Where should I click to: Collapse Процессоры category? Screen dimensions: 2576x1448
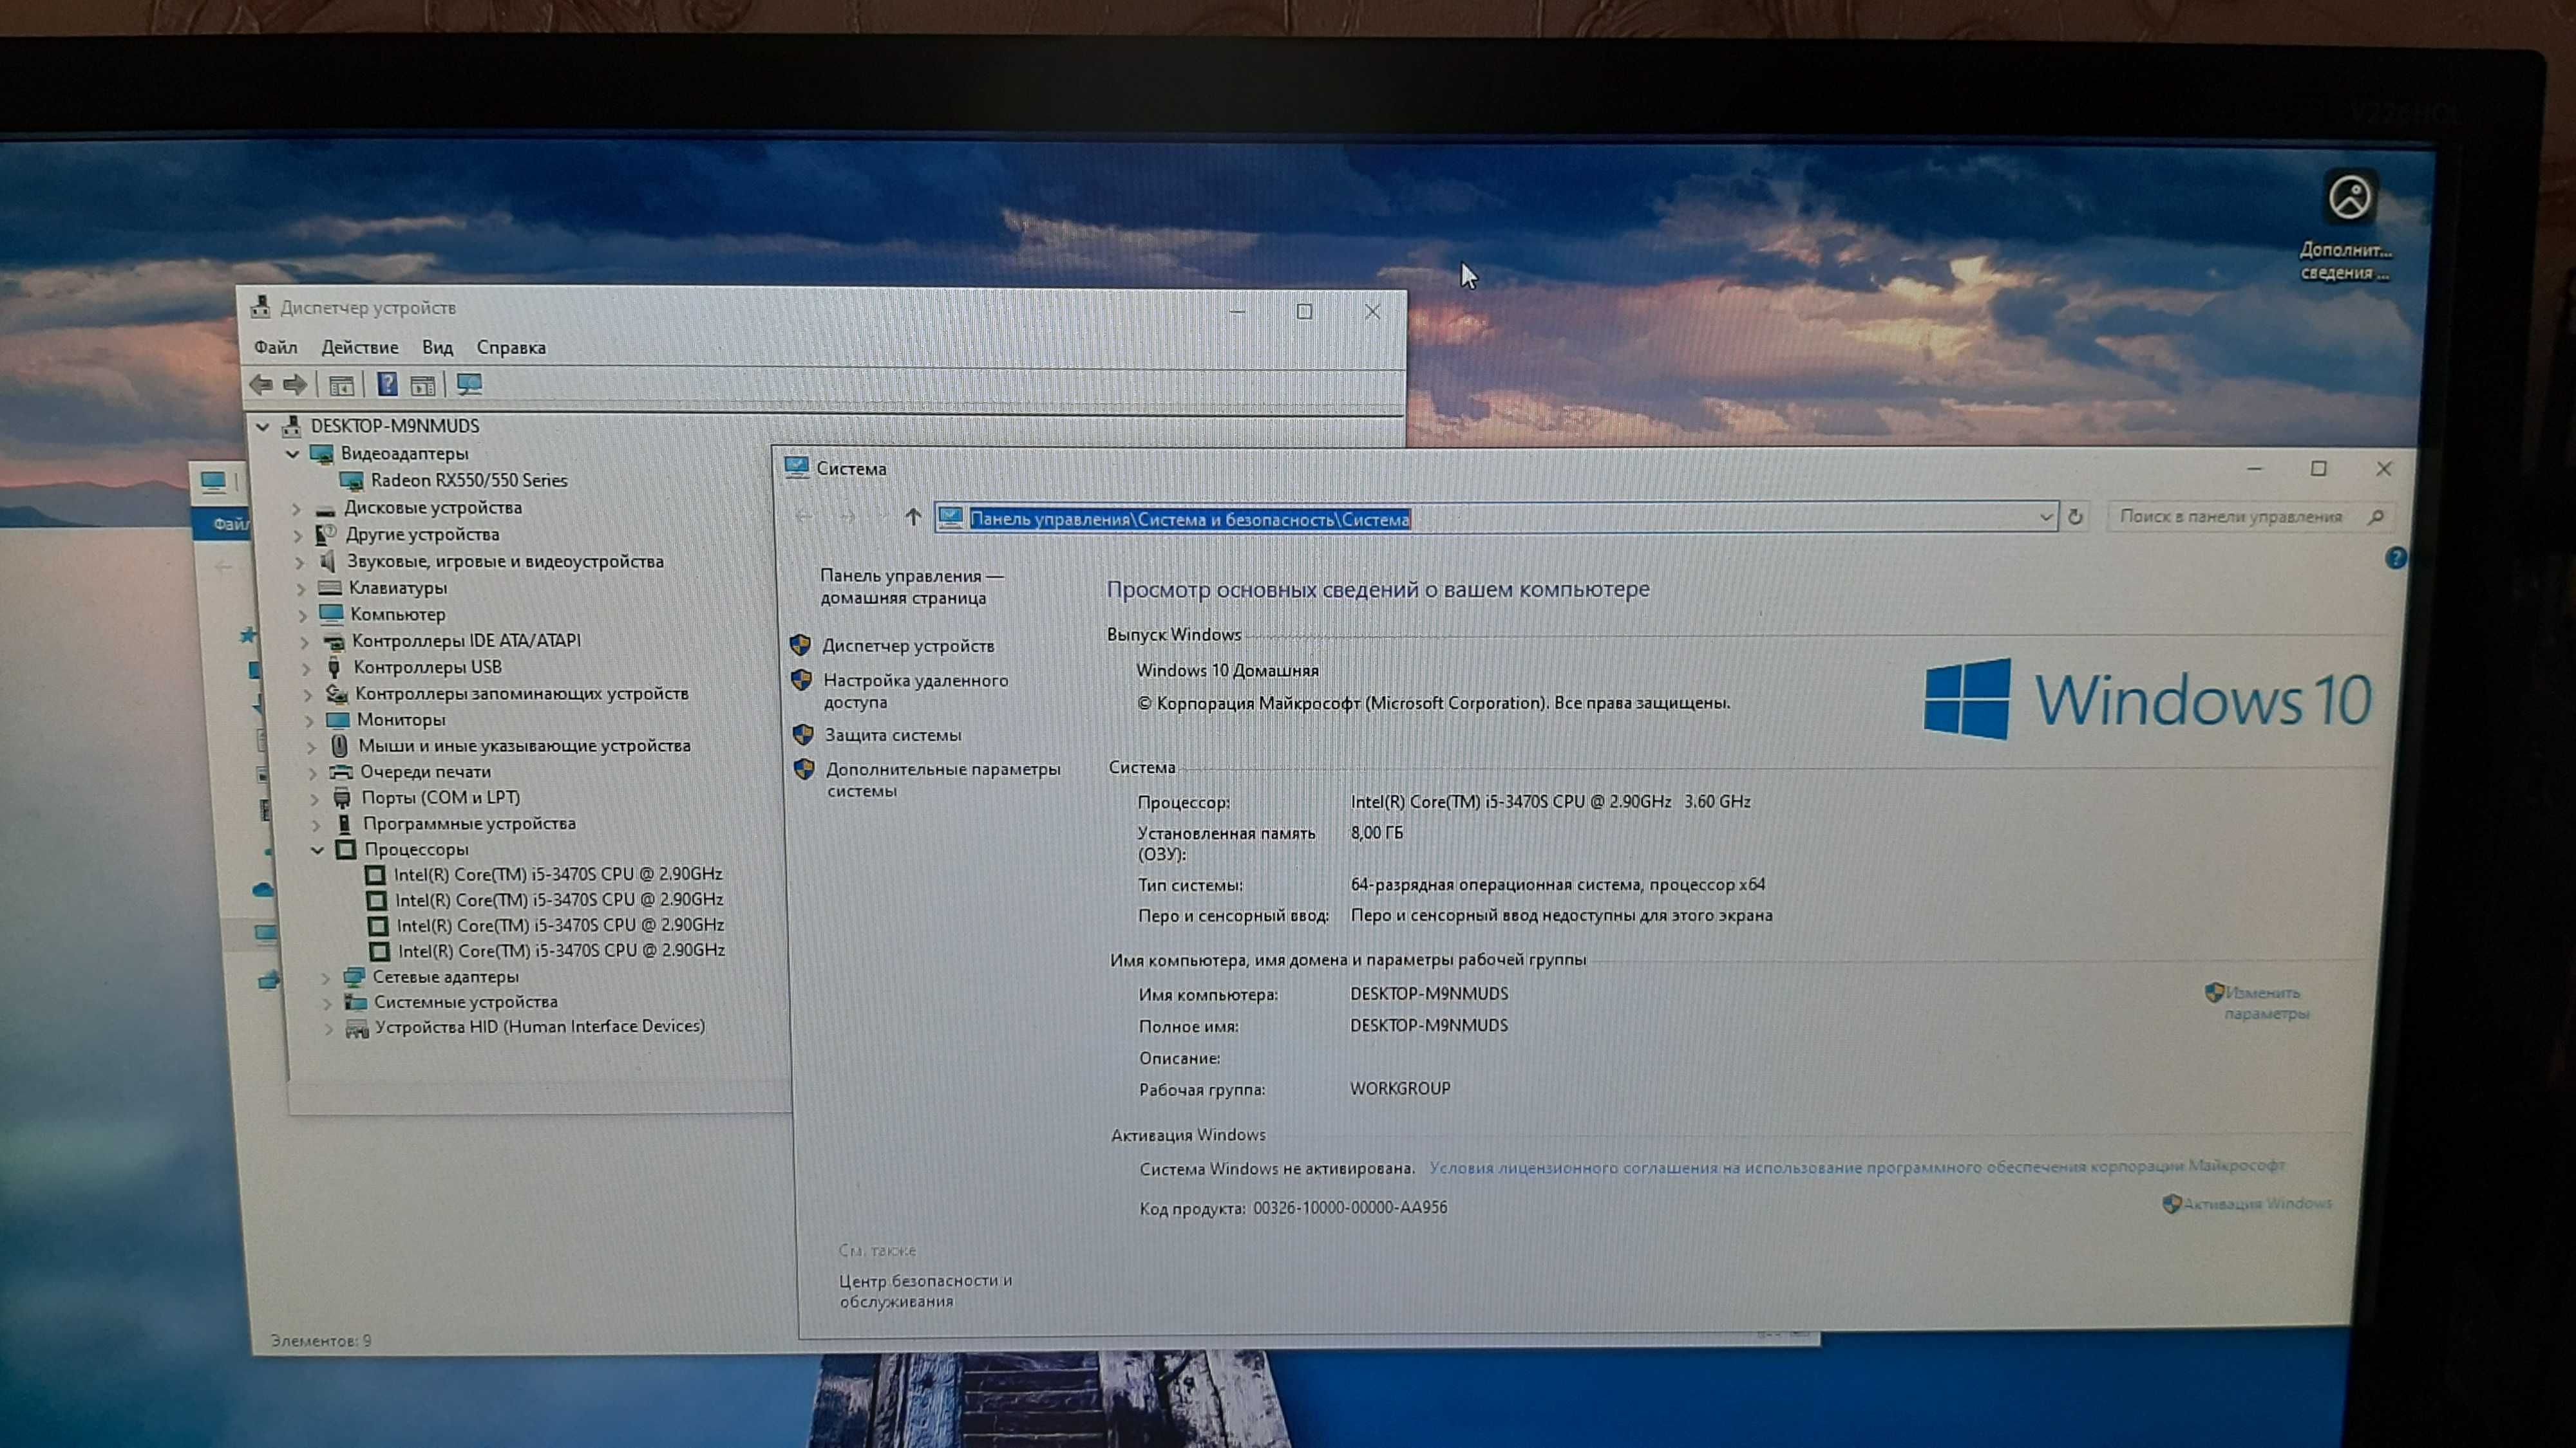click(317, 850)
